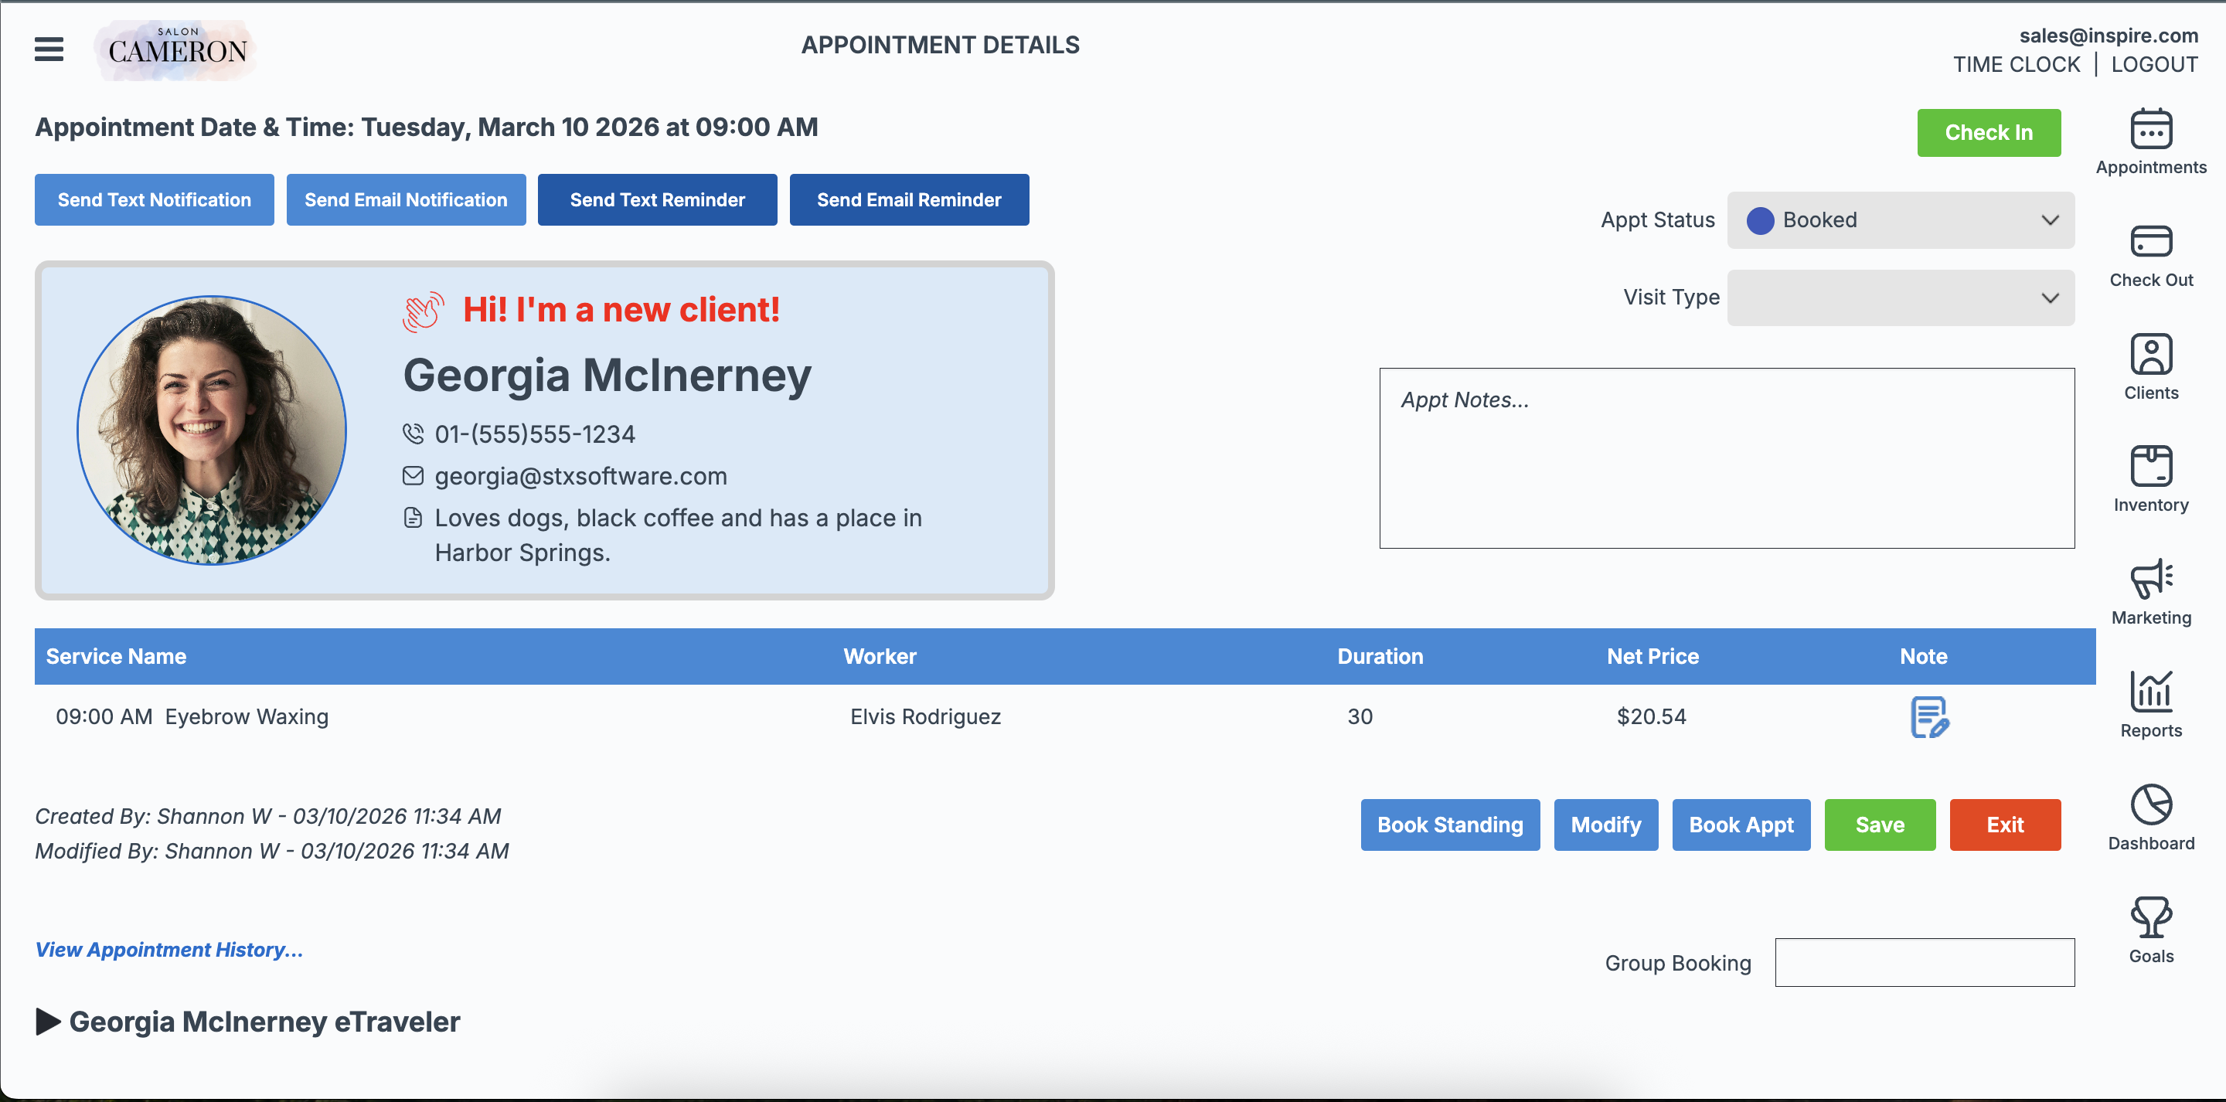Open Inventory icon in sidebar

tap(2150, 467)
